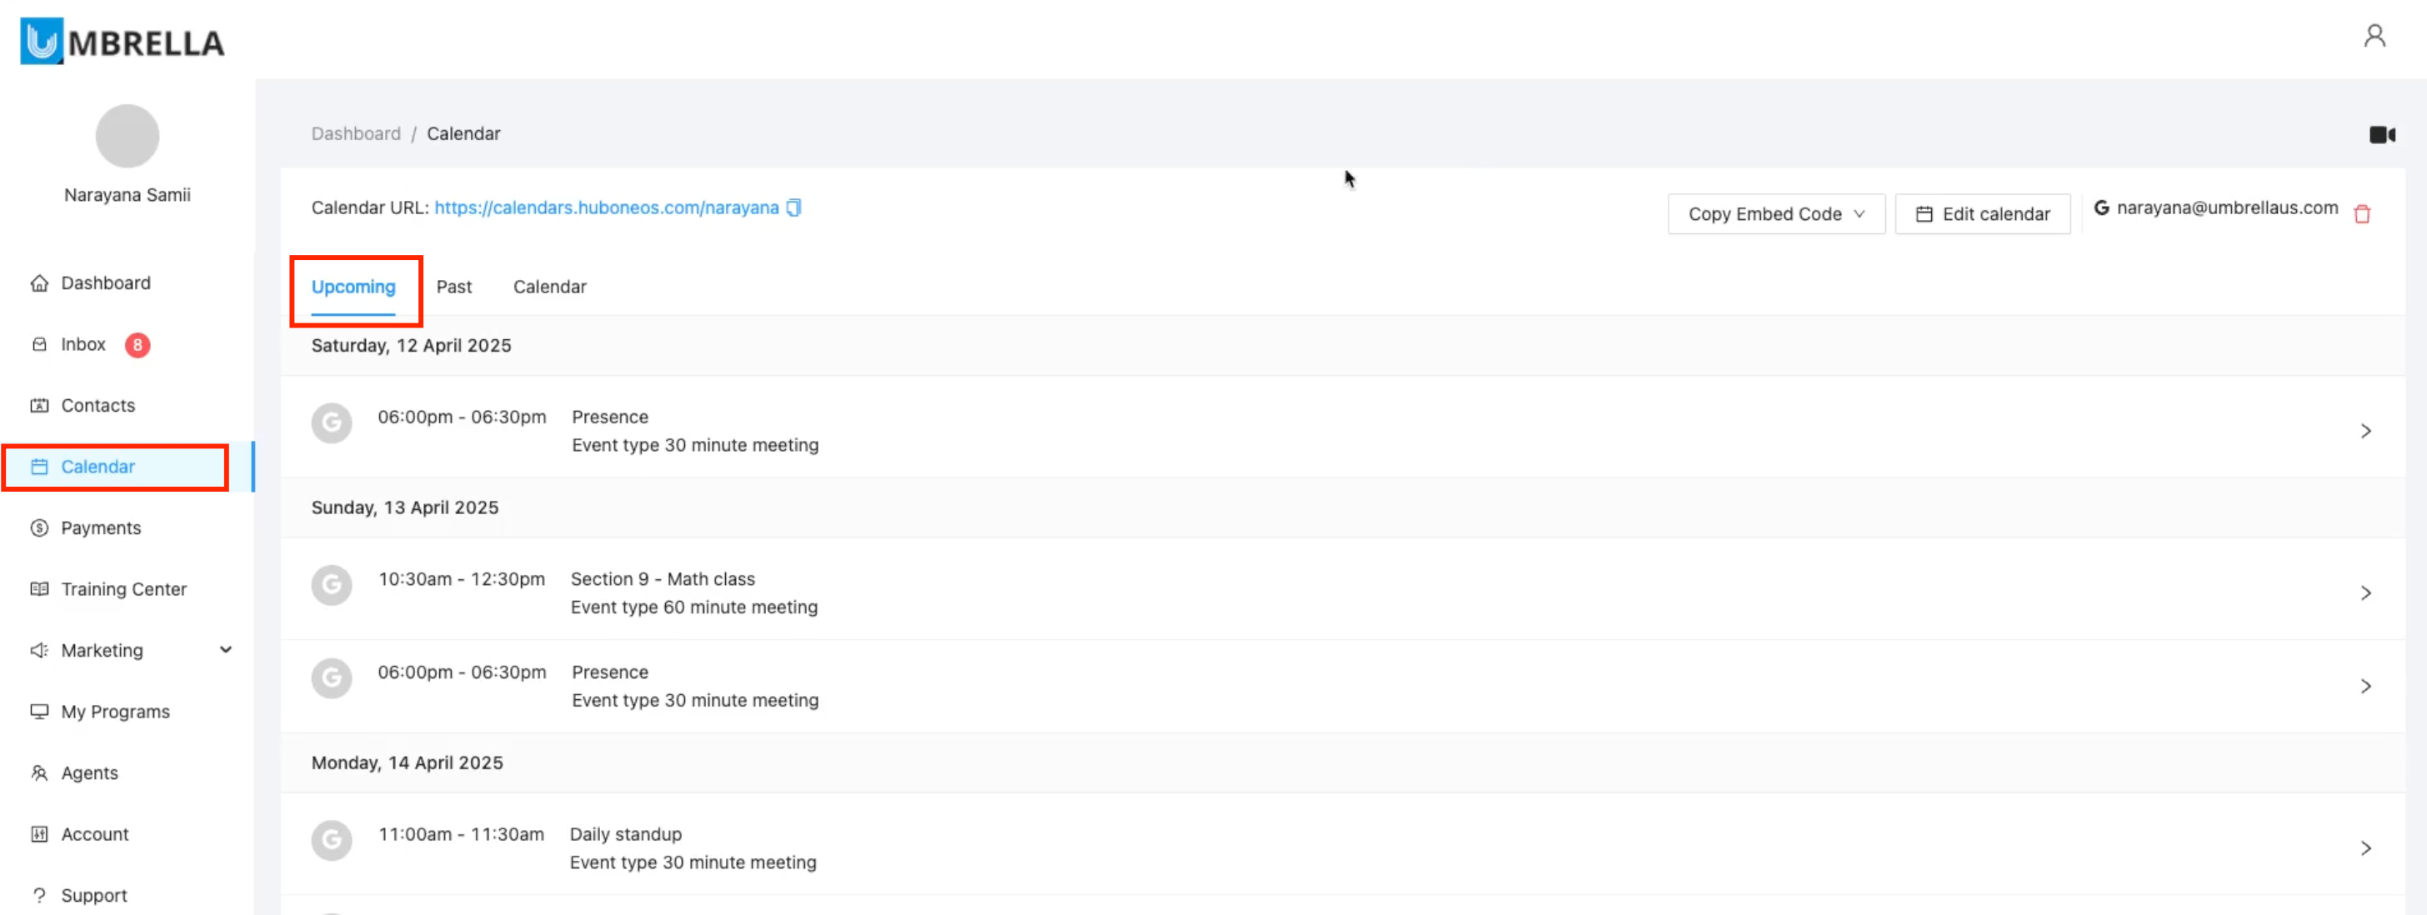Go to Training Center in sidebar

[123, 589]
